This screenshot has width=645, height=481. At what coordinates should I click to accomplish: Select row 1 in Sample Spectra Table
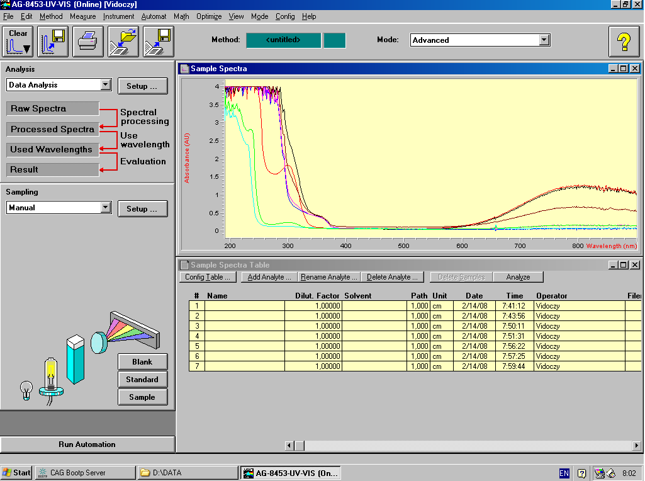[415, 306]
